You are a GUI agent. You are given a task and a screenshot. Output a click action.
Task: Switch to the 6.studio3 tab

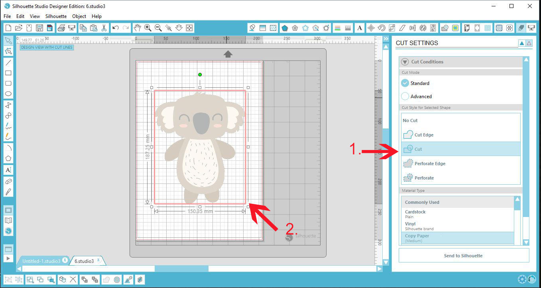[x=84, y=261]
